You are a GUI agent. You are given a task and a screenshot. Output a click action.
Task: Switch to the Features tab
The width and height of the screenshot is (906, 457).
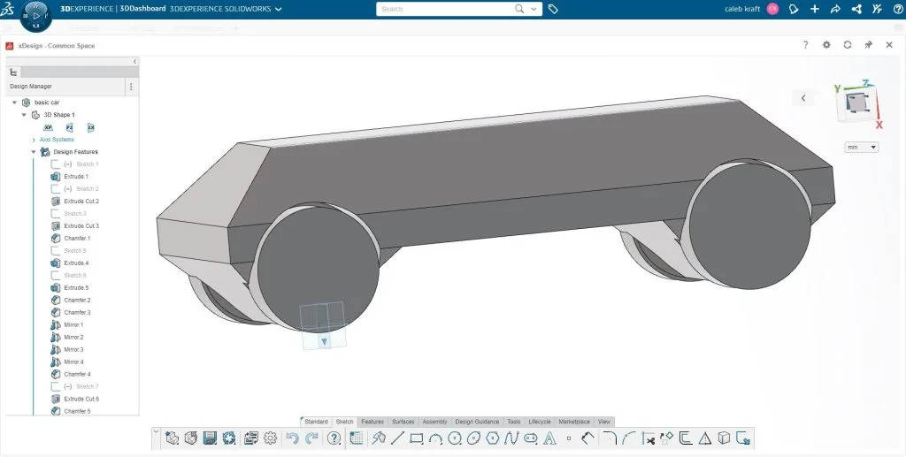pyautogui.click(x=372, y=422)
